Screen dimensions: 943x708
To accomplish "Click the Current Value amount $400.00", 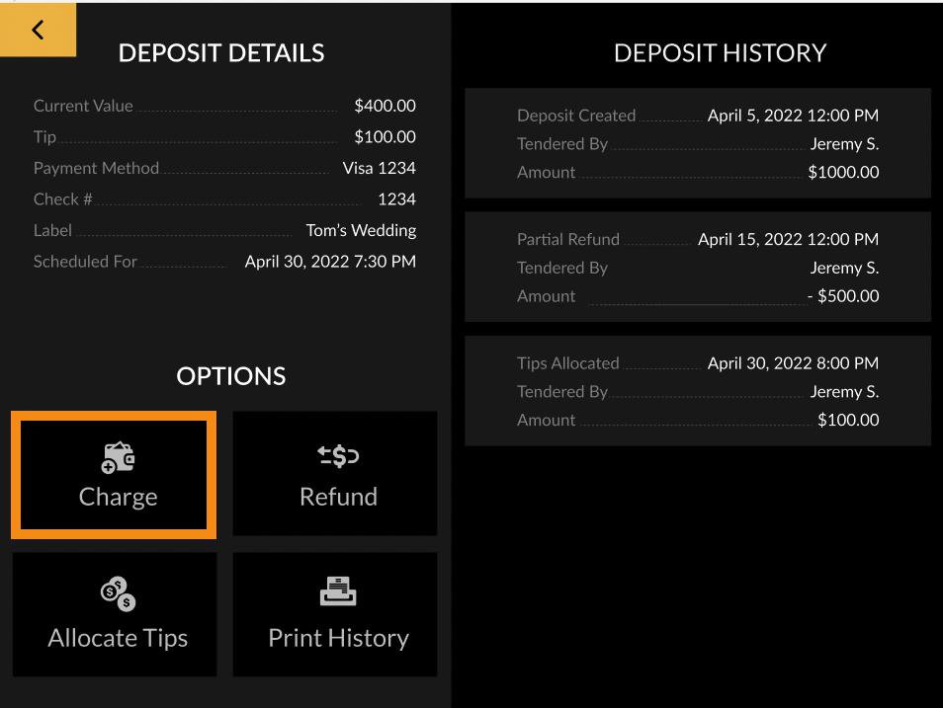I will pyautogui.click(x=385, y=106).
